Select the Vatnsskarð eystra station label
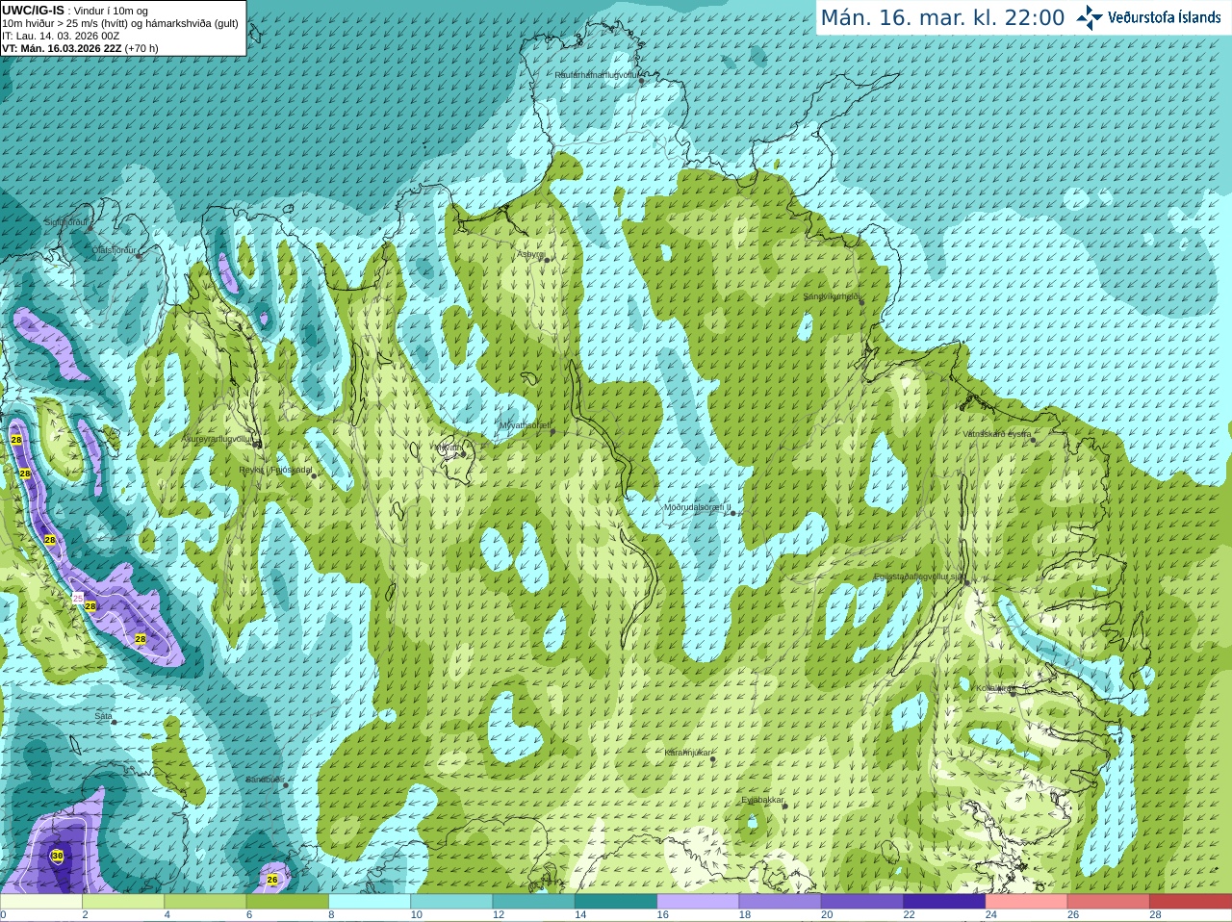1232x922 pixels. tap(997, 434)
